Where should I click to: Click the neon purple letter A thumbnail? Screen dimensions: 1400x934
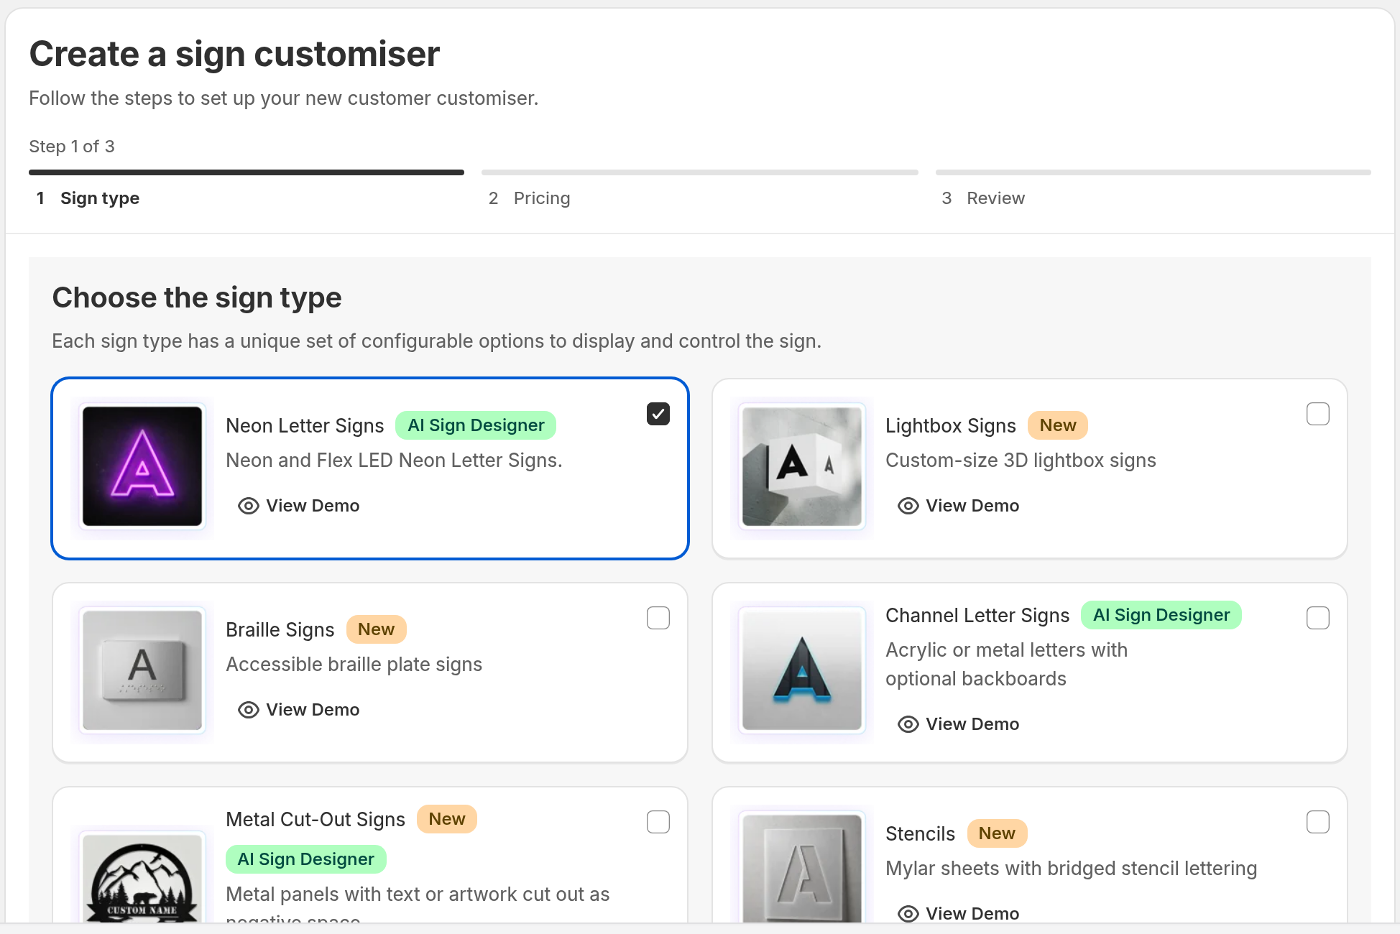coord(142,466)
